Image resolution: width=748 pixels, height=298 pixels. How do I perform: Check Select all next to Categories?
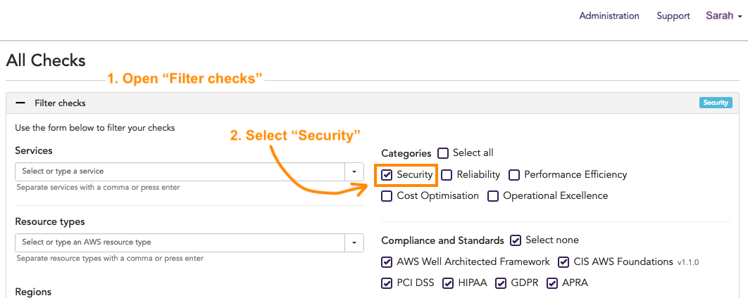(443, 153)
